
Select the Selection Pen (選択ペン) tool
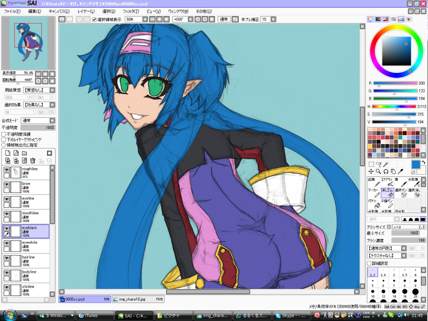[400, 193]
